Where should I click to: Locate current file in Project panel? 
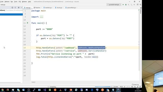tap(12, 8)
